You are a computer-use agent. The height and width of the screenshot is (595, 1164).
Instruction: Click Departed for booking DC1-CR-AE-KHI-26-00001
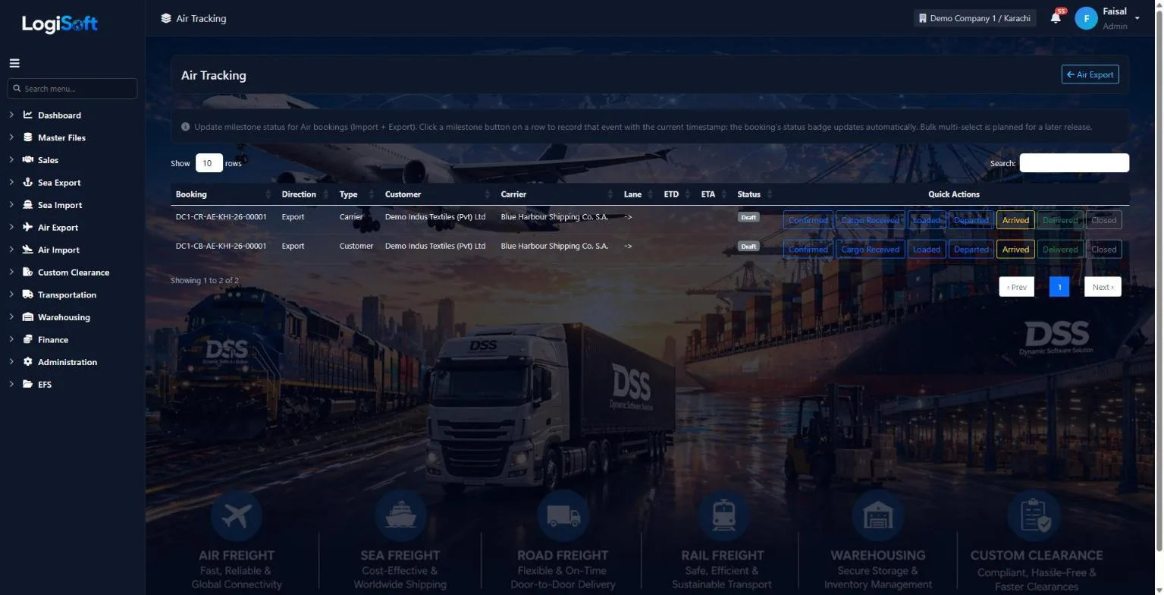point(971,220)
